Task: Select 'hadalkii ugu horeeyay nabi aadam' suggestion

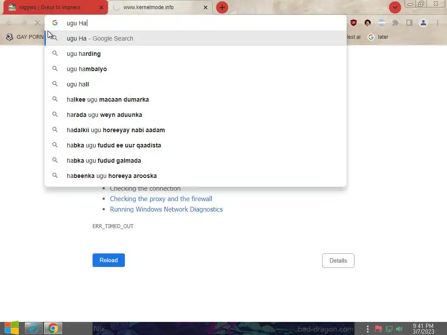Action: pyautogui.click(x=196, y=130)
